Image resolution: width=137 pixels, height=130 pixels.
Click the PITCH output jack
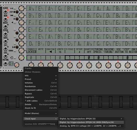coord(5,34)
